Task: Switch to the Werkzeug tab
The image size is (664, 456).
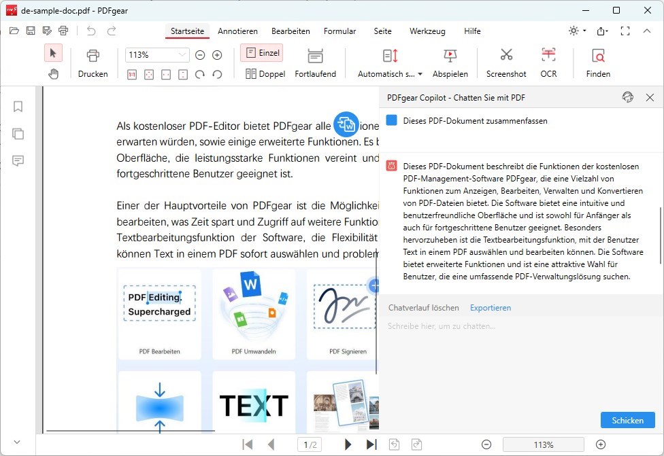Action: [427, 31]
